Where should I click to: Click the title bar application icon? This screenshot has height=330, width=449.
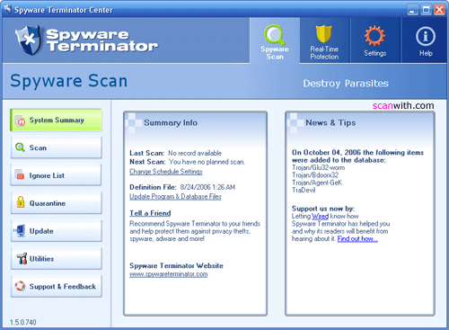pyautogui.click(x=7, y=9)
